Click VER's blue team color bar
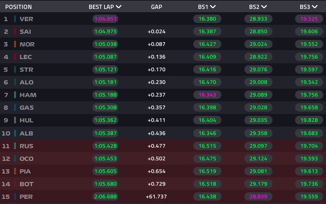The image size is (326, 204). [x=15, y=19]
